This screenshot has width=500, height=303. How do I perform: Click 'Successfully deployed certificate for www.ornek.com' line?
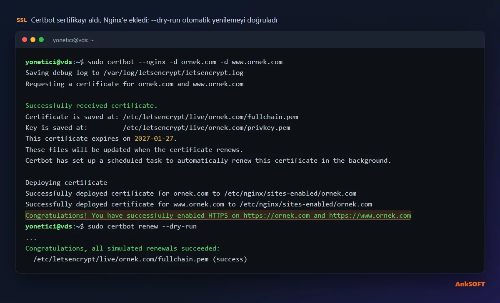199,204
